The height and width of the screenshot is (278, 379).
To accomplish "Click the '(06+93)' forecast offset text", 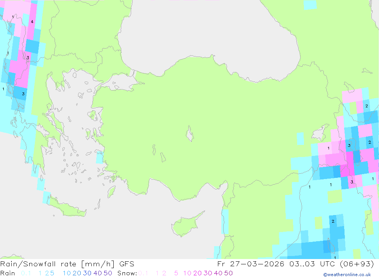I will 357,264.
